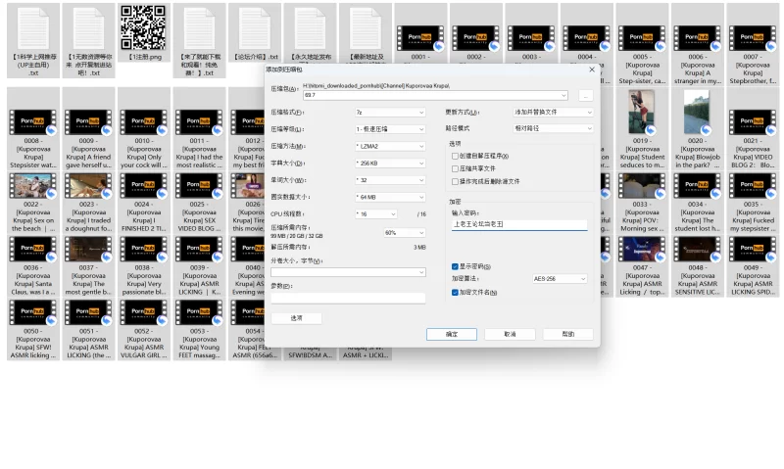The image size is (784, 469).
Task: Click the 取消 cancel button
Action: pyautogui.click(x=510, y=334)
